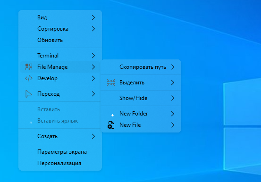Choose New File in the submenu
Viewport: 261px width, 182px height.
141,125
